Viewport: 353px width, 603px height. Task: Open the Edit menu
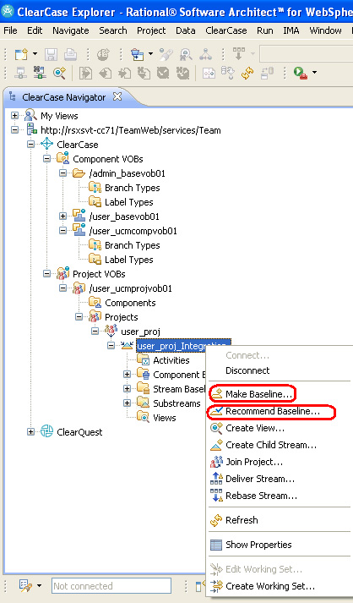click(35, 30)
